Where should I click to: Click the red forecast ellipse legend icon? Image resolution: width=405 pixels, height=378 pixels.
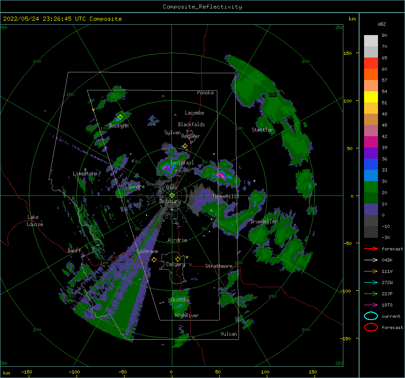click(x=371, y=327)
